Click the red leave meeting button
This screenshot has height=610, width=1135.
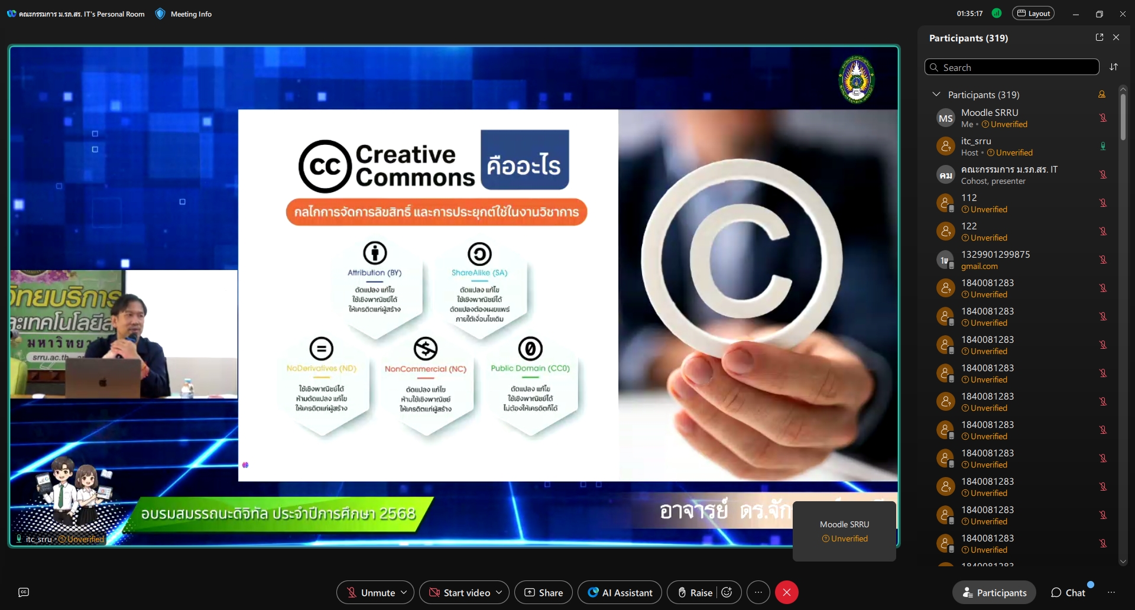786,592
